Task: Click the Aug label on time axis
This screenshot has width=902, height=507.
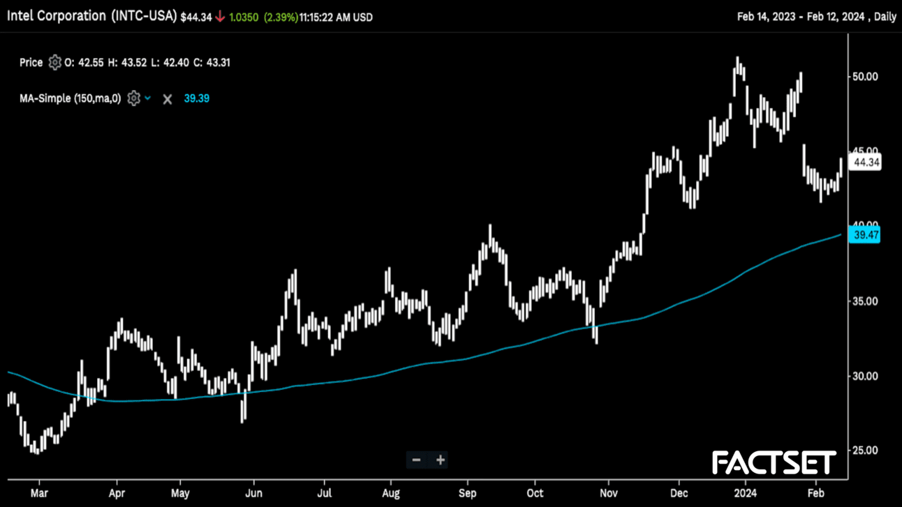Action: [390, 493]
